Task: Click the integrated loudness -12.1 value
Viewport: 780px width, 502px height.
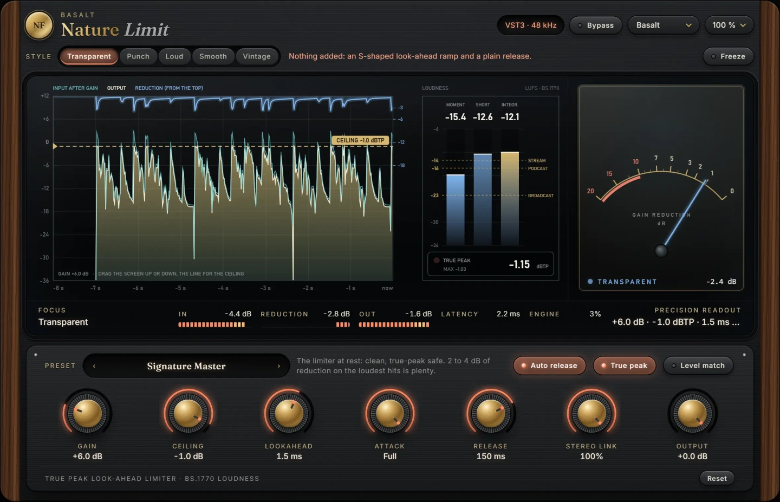Action: point(510,117)
